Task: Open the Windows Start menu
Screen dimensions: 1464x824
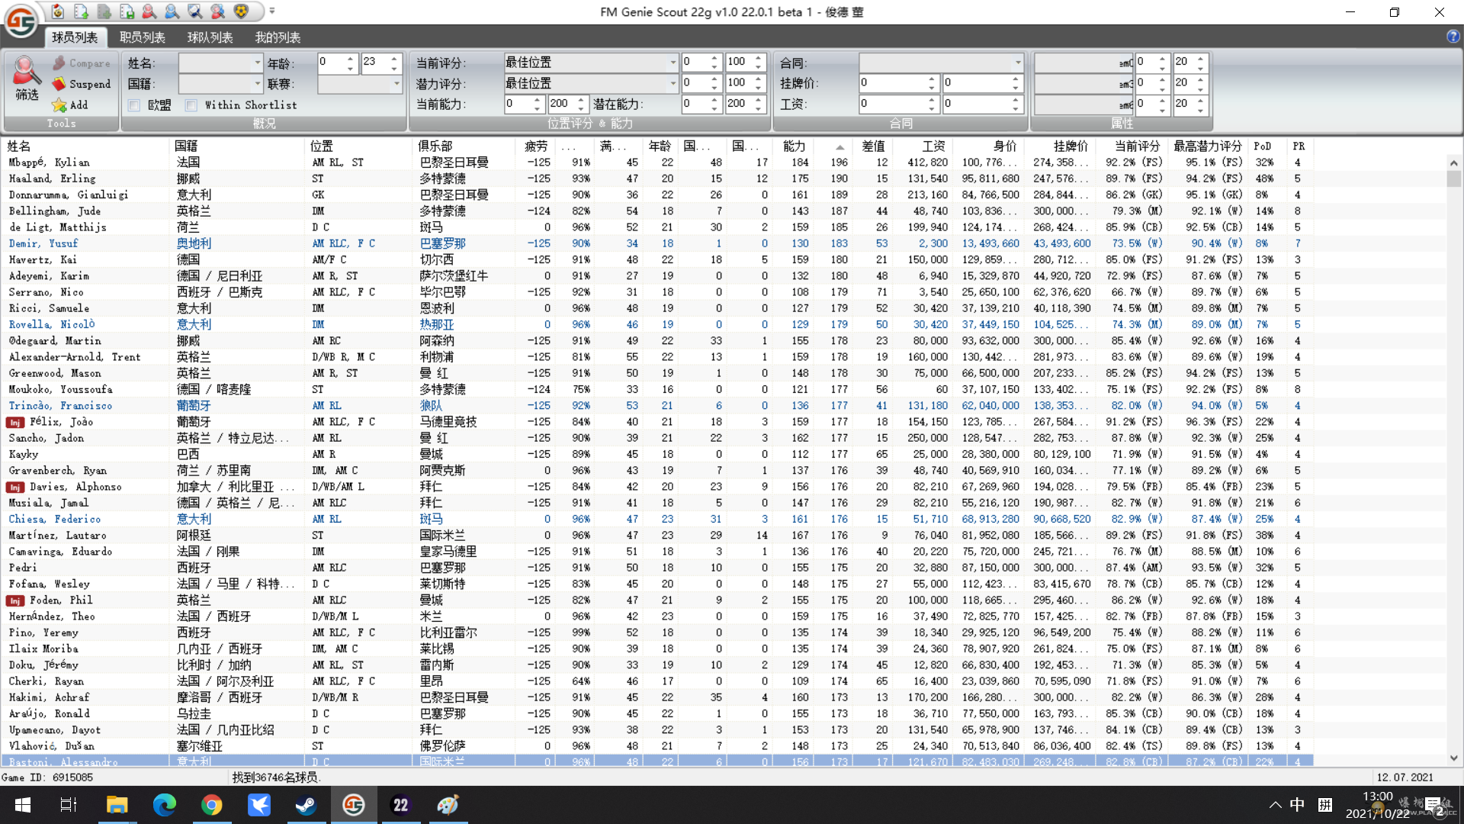Action: [x=23, y=805]
